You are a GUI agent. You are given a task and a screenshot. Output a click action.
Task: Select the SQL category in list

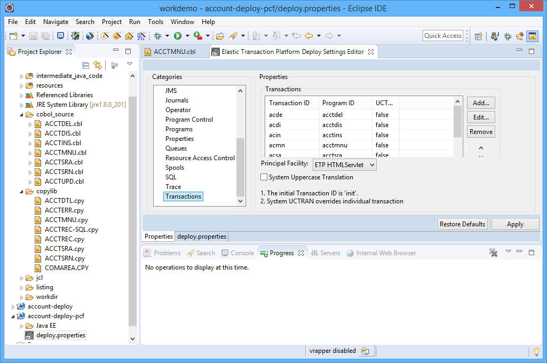171,177
